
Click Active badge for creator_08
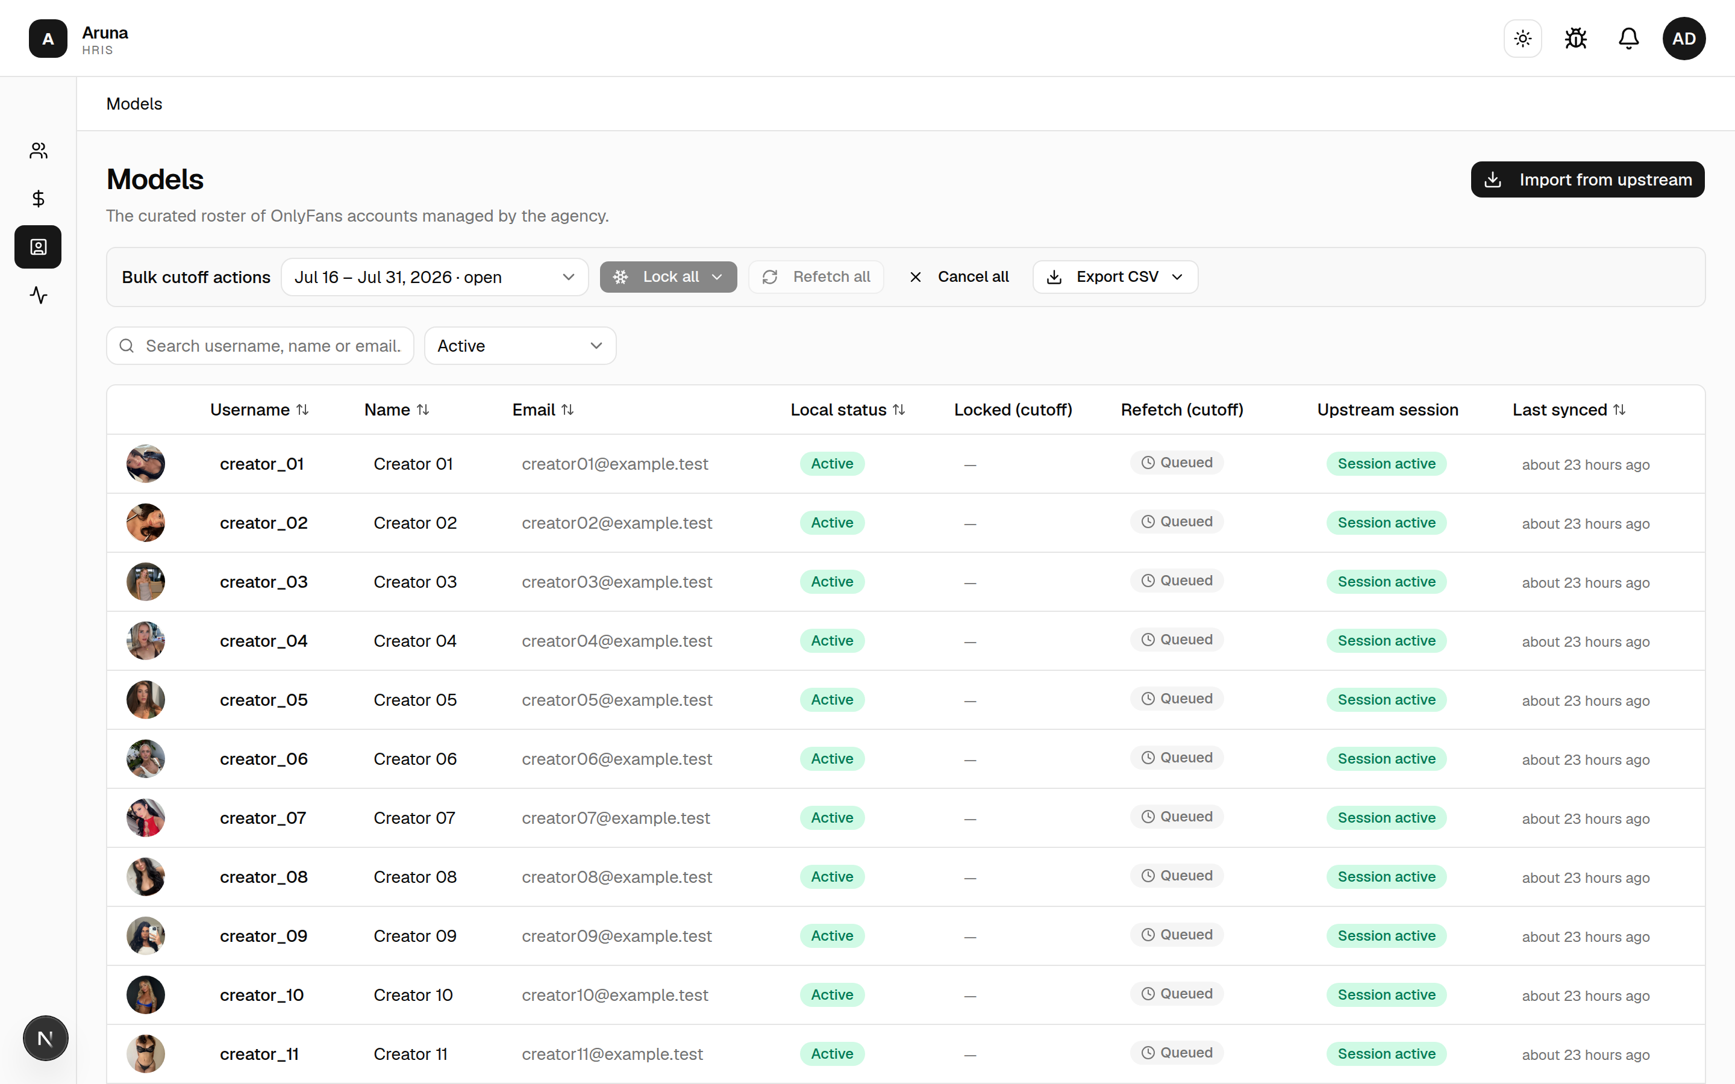(831, 877)
